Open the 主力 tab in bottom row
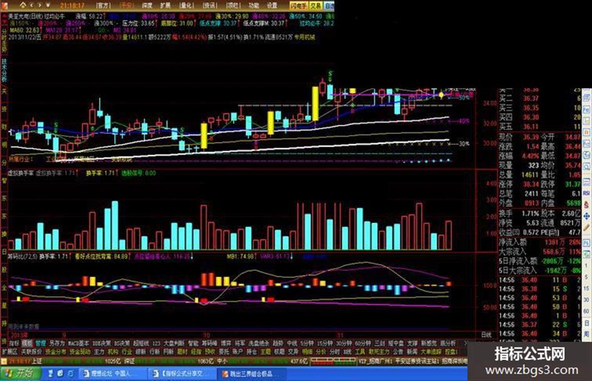592x381 pixels. (99, 352)
